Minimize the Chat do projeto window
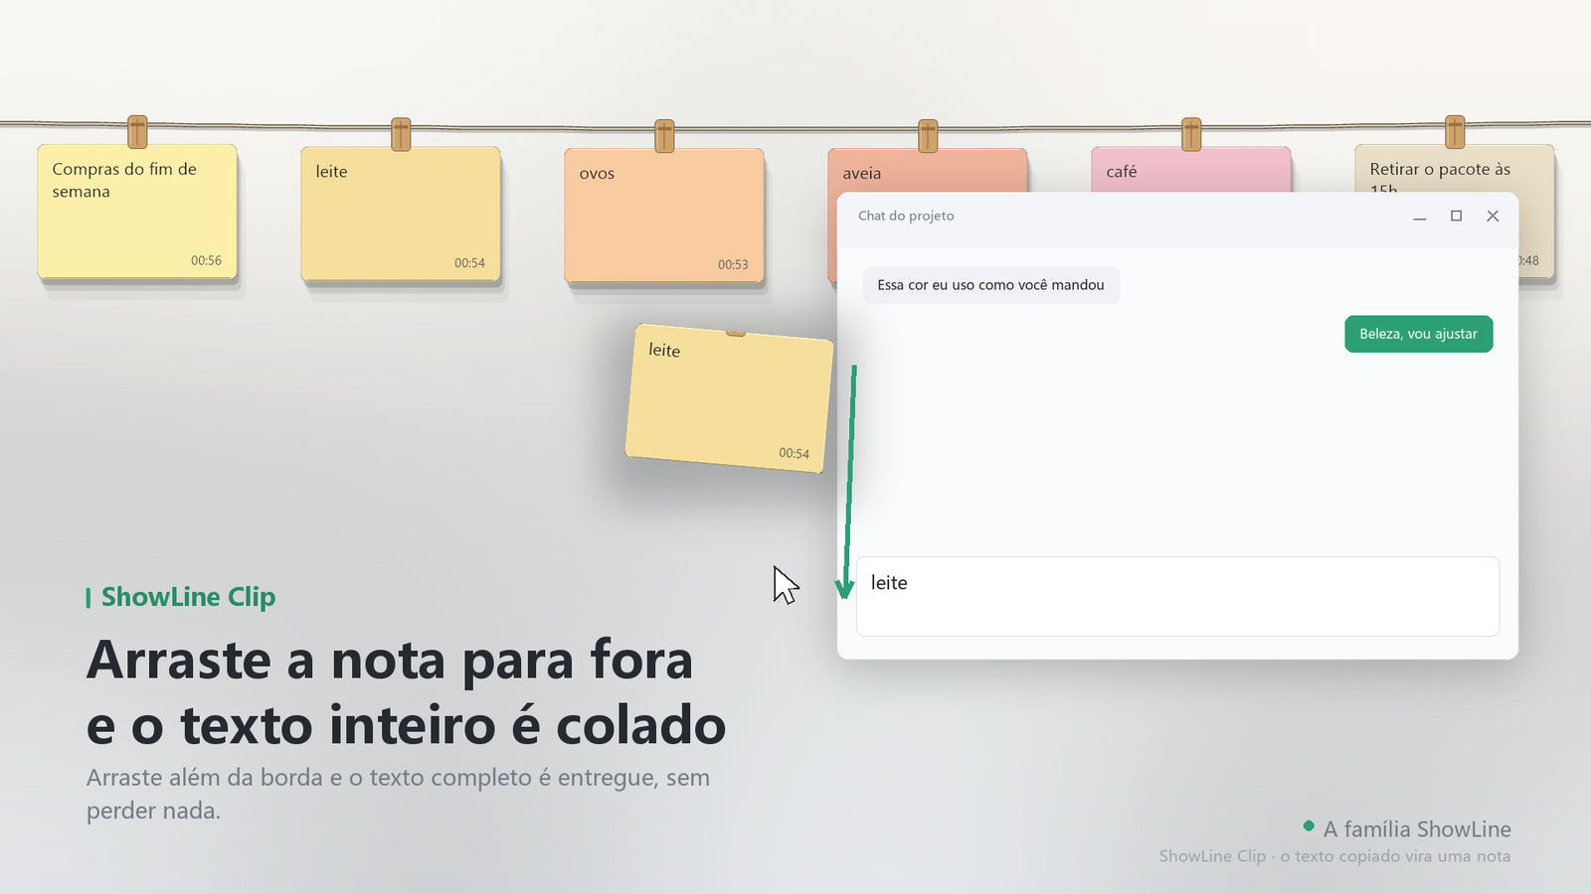The height and width of the screenshot is (894, 1591). (x=1420, y=217)
